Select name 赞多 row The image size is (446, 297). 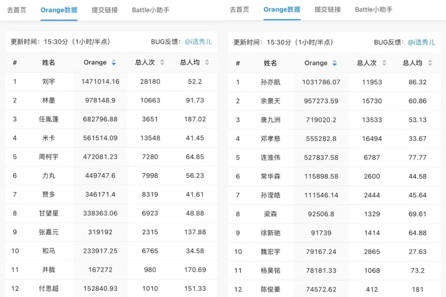(x=49, y=194)
